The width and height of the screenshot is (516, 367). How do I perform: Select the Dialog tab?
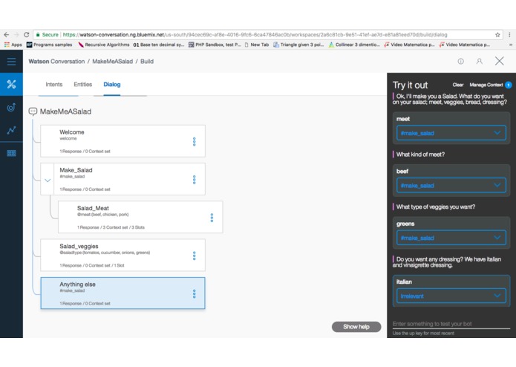(x=112, y=84)
